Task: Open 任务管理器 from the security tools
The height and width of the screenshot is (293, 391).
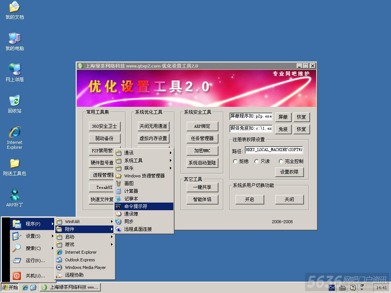Action: tap(202, 138)
